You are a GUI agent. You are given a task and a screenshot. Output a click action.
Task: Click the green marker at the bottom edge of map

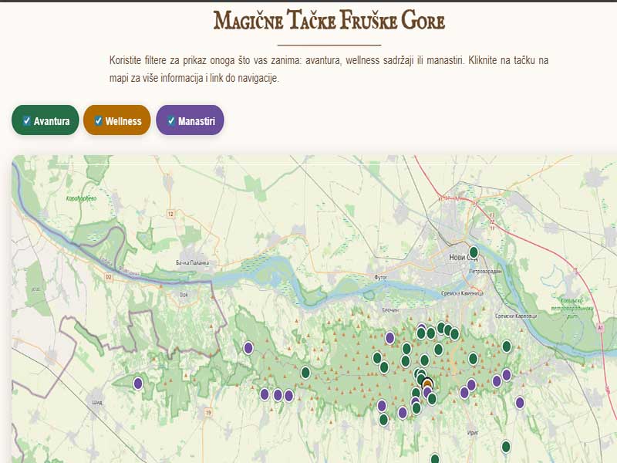(x=435, y=459)
